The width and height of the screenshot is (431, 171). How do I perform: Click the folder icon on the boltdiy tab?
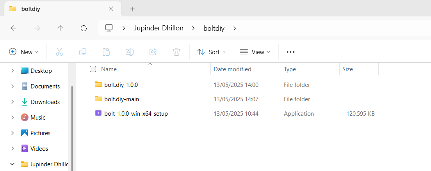click(x=12, y=9)
